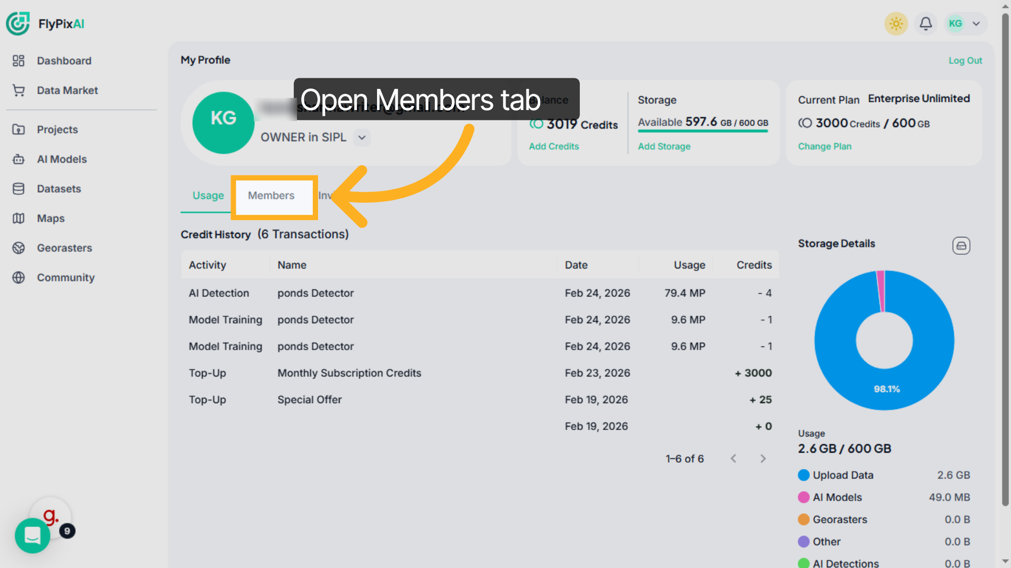The width and height of the screenshot is (1011, 568).
Task: Open the Dashboard menu item
Action: (x=64, y=61)
